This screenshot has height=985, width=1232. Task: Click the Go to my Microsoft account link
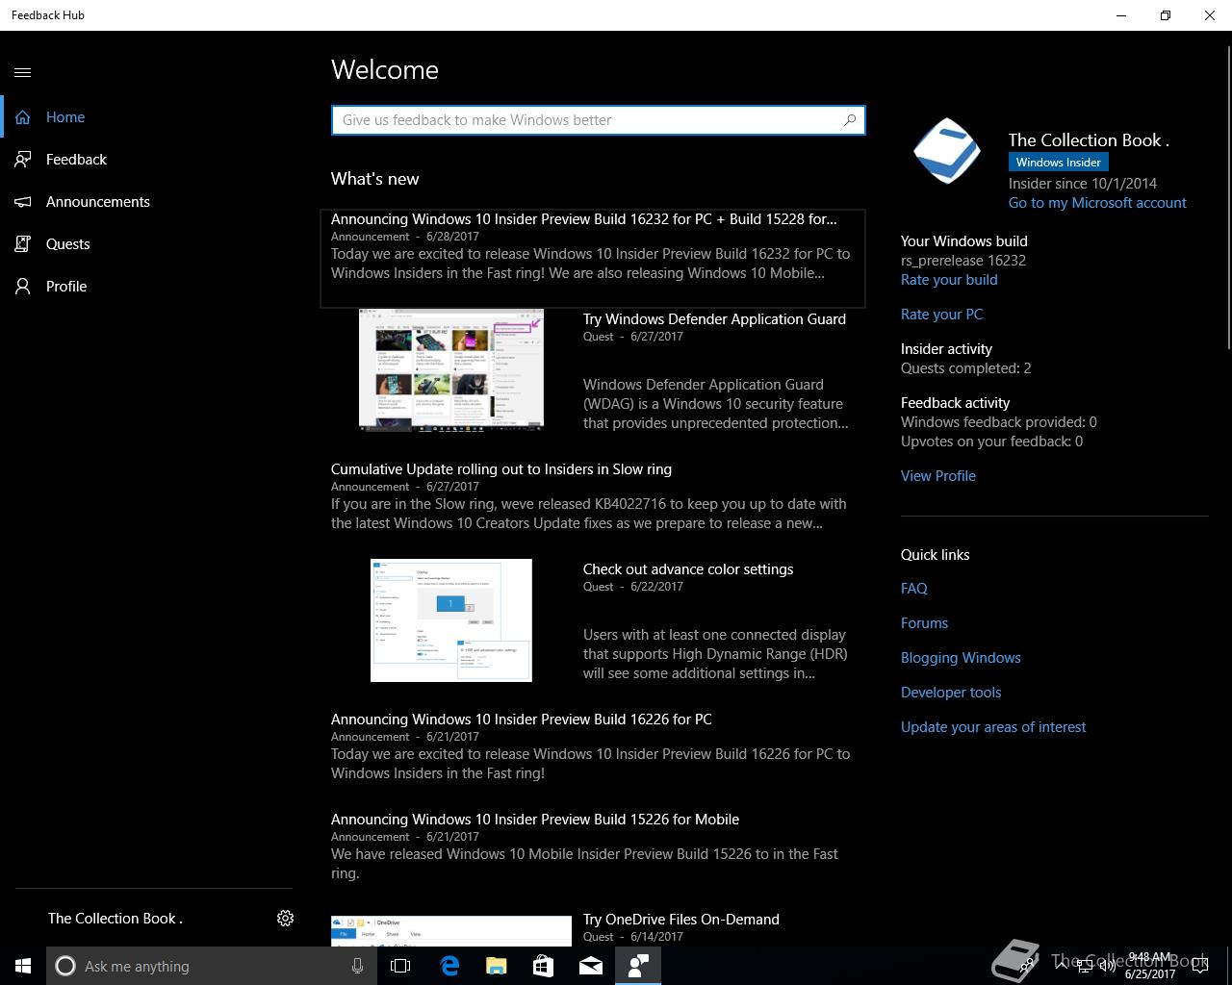[x=1097, y=203]
